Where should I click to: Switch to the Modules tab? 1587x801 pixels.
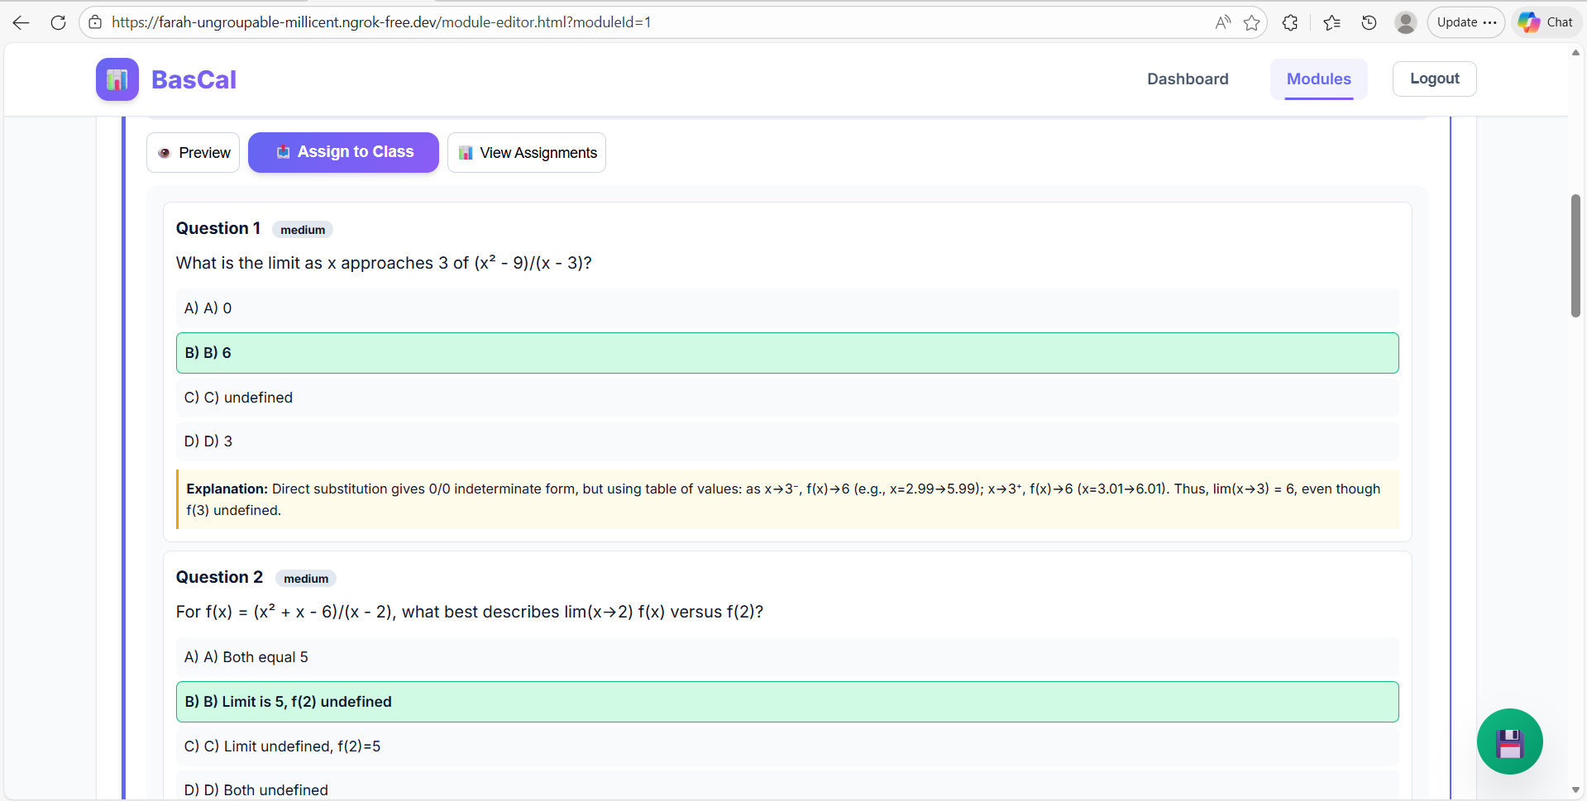[1318, 79]
